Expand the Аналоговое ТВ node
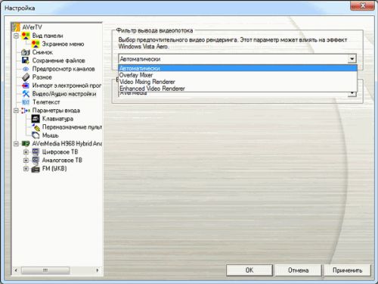Image resolution: width=378 pixels, height=284 pixels. 26,161
